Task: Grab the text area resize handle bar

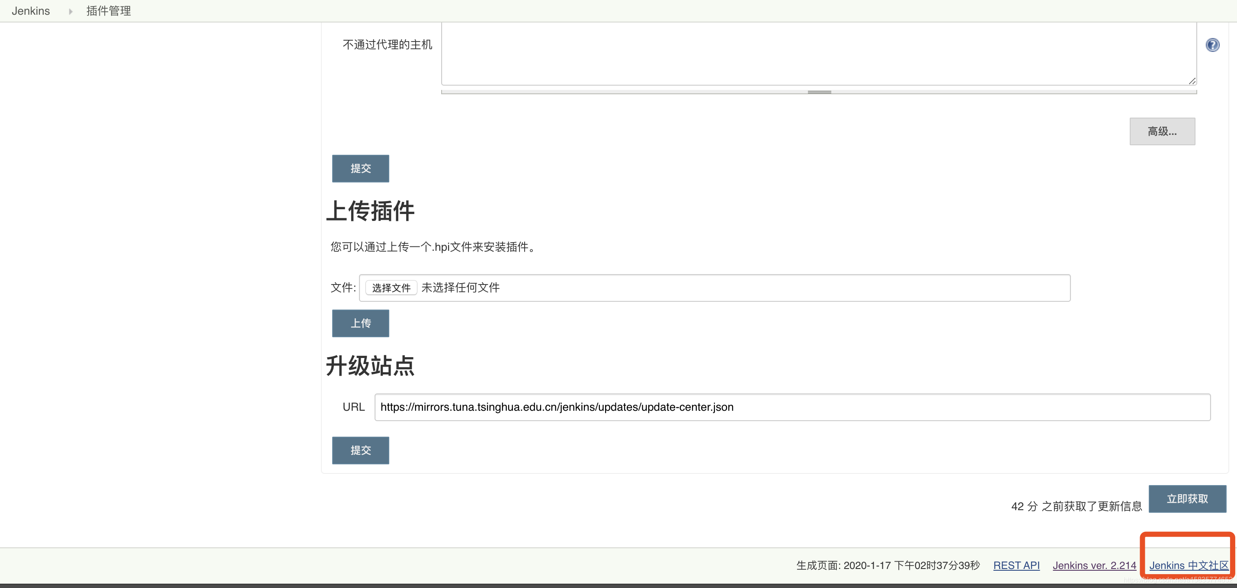Action: click(819, 92)
